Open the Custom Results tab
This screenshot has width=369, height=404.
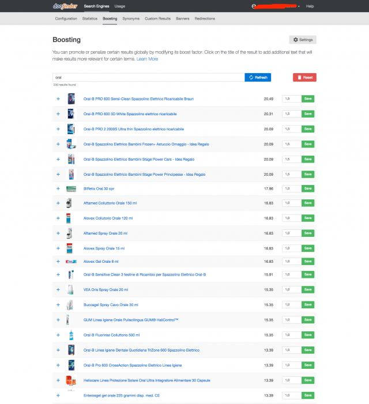tap(158, 18)
